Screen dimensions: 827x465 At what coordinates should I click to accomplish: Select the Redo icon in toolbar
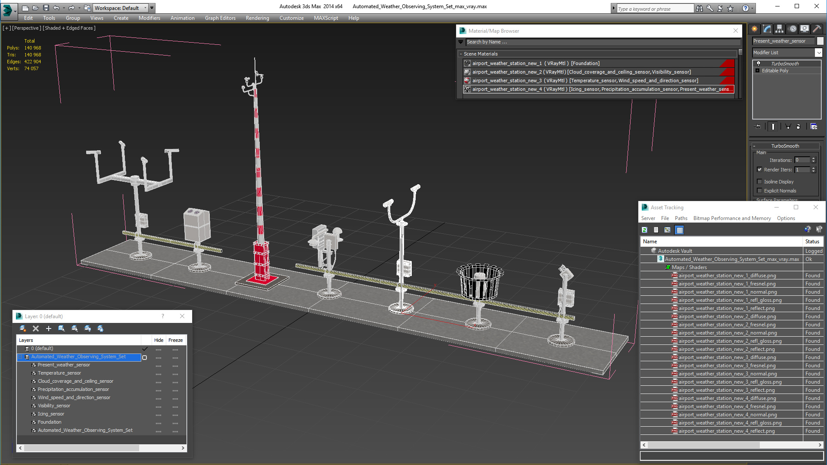70,7
